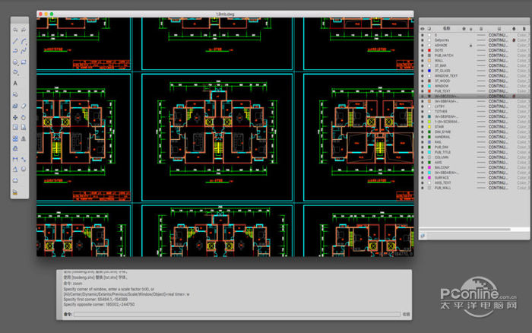Select the Aligned Dimension tool
The image size is (532, 333).
(x=24, y=159)
